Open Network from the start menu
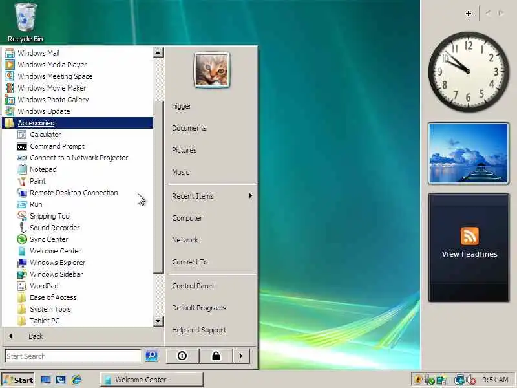This screenshot has height=388, width=517. (185, 240)
